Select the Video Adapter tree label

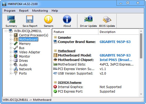(30, 52)
